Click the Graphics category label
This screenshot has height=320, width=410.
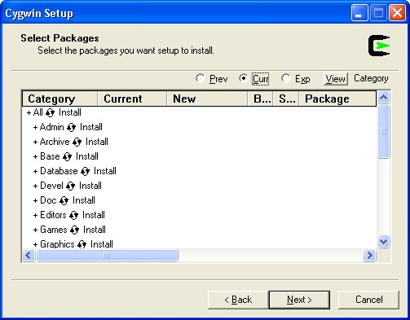pyautogui.click(x=57, y=244)
